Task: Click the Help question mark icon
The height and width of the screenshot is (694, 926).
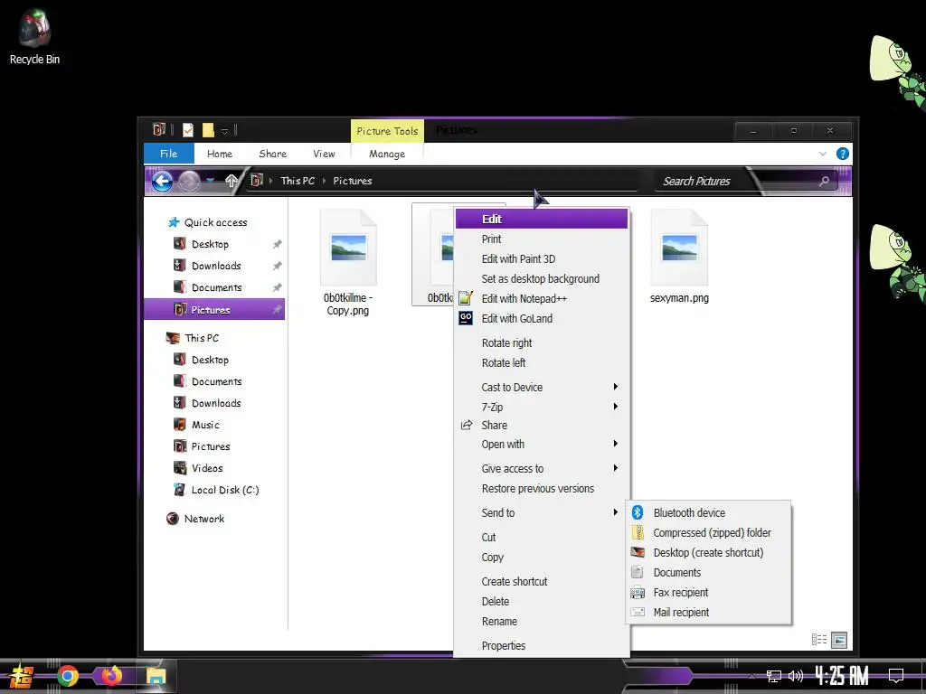Action: [843, 154]
